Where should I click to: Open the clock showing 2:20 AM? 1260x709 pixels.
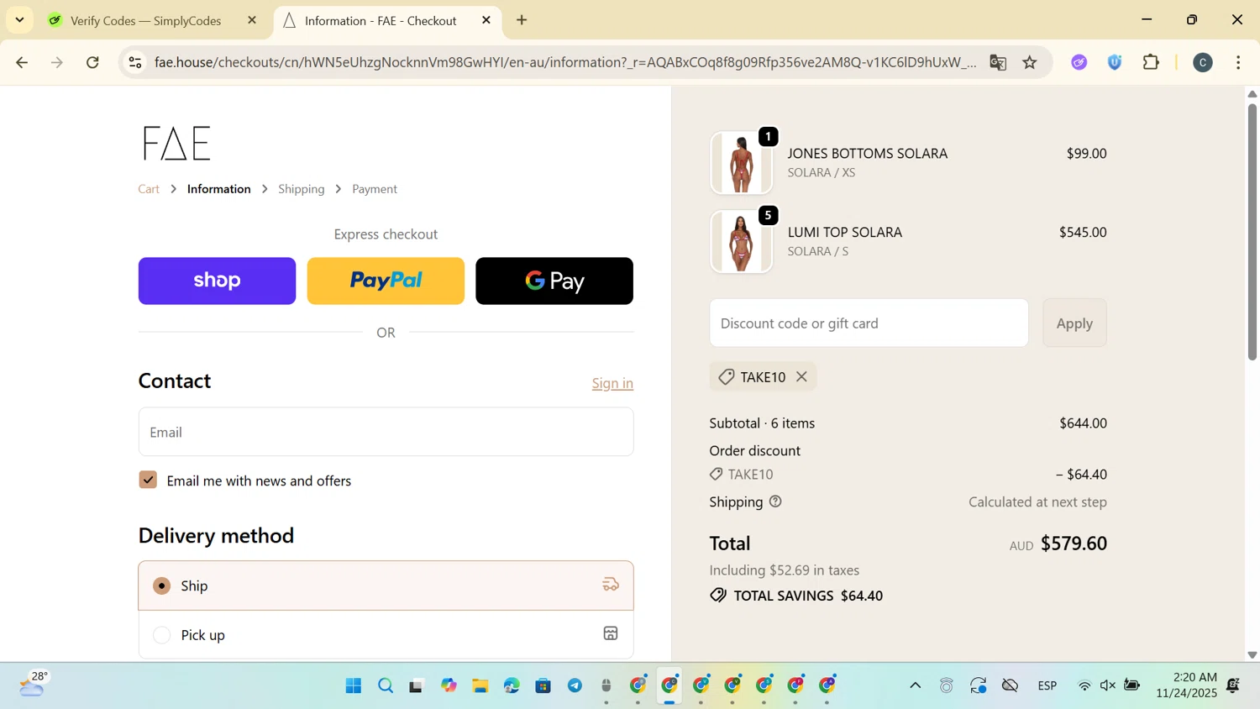[x=1186, y=685]
